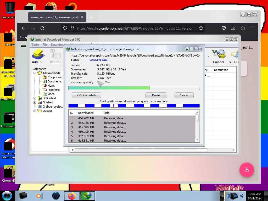Viewport: 268px width, 201px height.
Task: Pause the current download
Action: click(156, 95)
